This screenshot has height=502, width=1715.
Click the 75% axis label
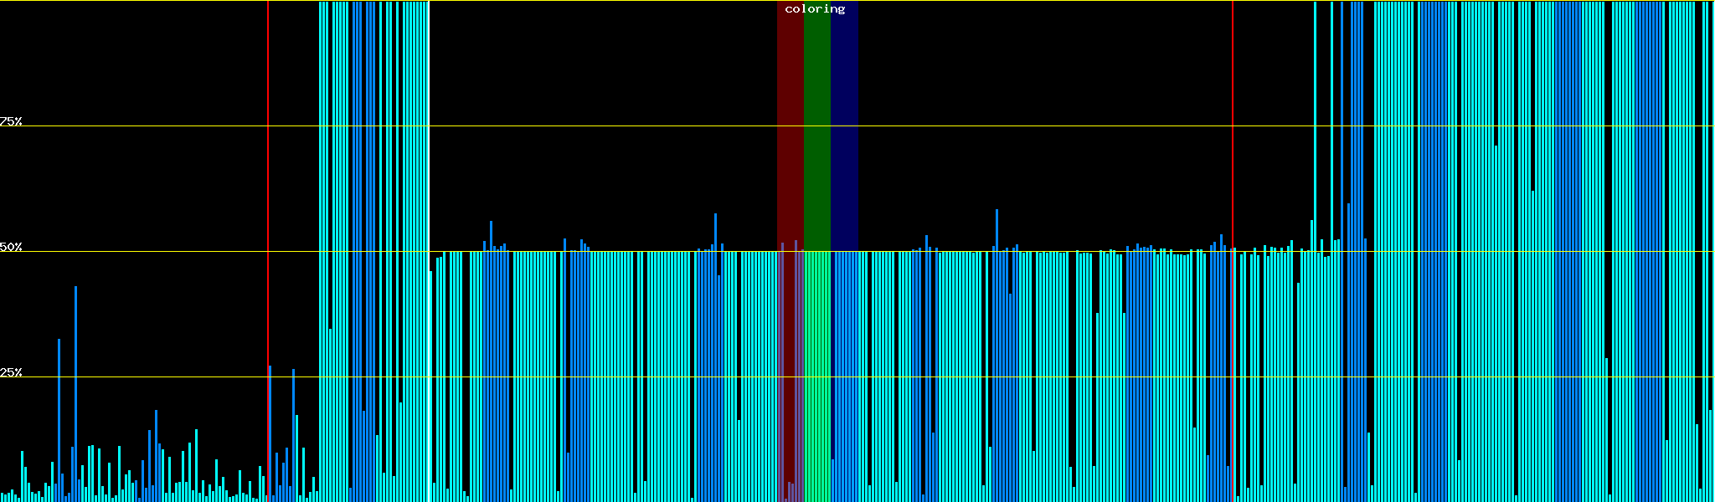pyautogui.click(x=11, y=122)
